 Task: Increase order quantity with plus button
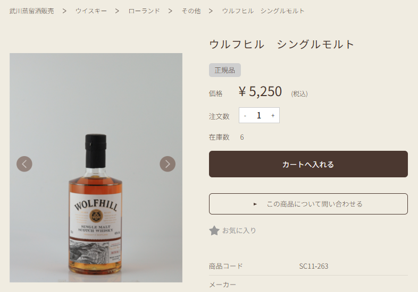(273, 115)
